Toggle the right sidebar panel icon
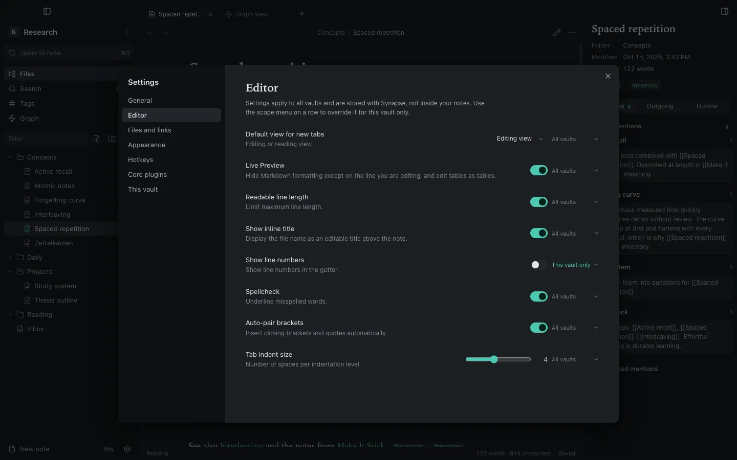 (x=725, y=11)
